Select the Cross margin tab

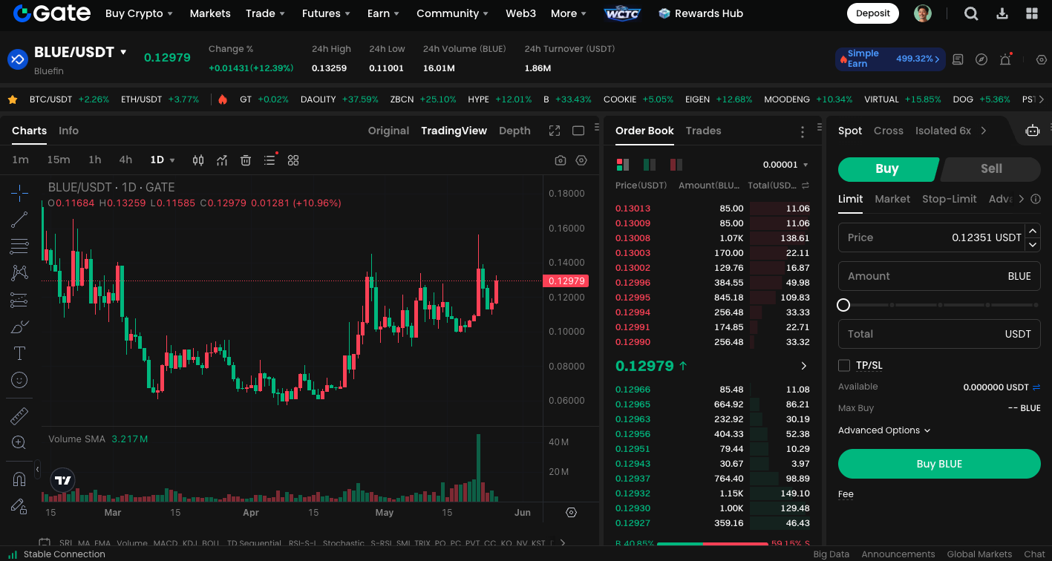889,131
